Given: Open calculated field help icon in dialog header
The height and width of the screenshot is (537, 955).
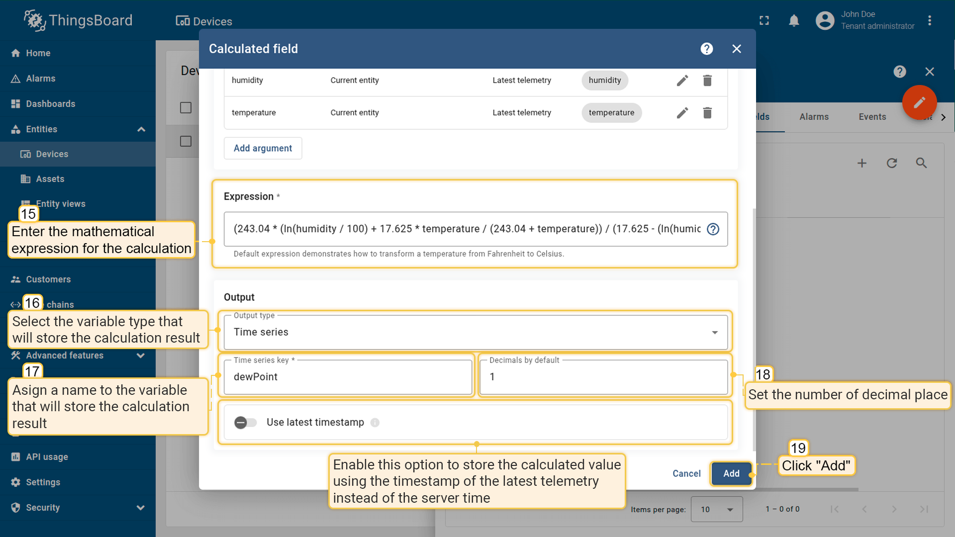Looking at the screenshot, I should click(706, 49).
